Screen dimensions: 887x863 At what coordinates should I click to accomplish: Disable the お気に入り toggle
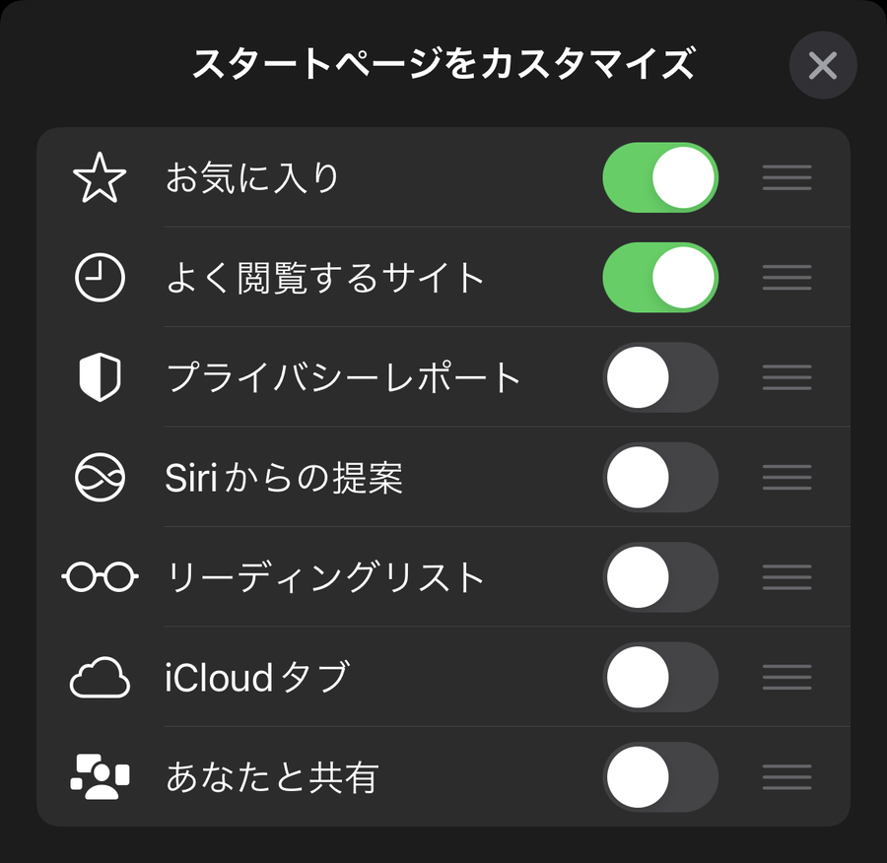point(659,179)
